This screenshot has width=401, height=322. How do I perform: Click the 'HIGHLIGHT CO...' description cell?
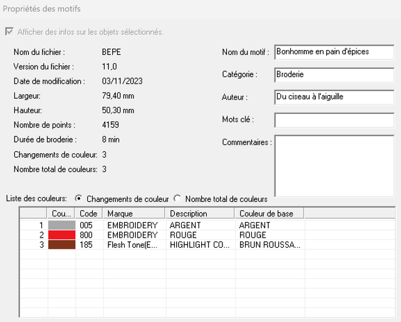click(200, 245)
